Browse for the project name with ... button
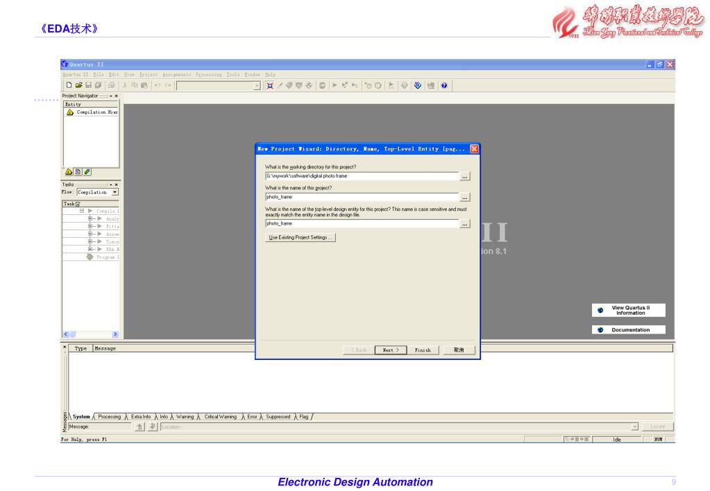710x491 pixels. (464, 198)
